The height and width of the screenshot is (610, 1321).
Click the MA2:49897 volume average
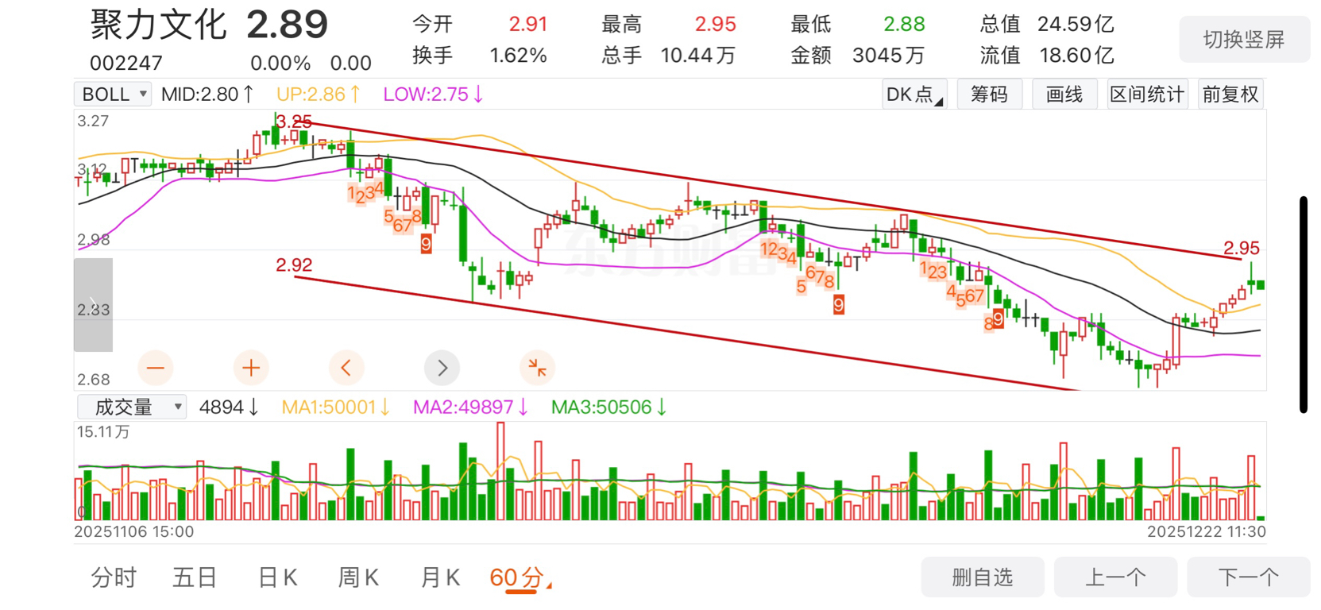[x=471, y=407]
